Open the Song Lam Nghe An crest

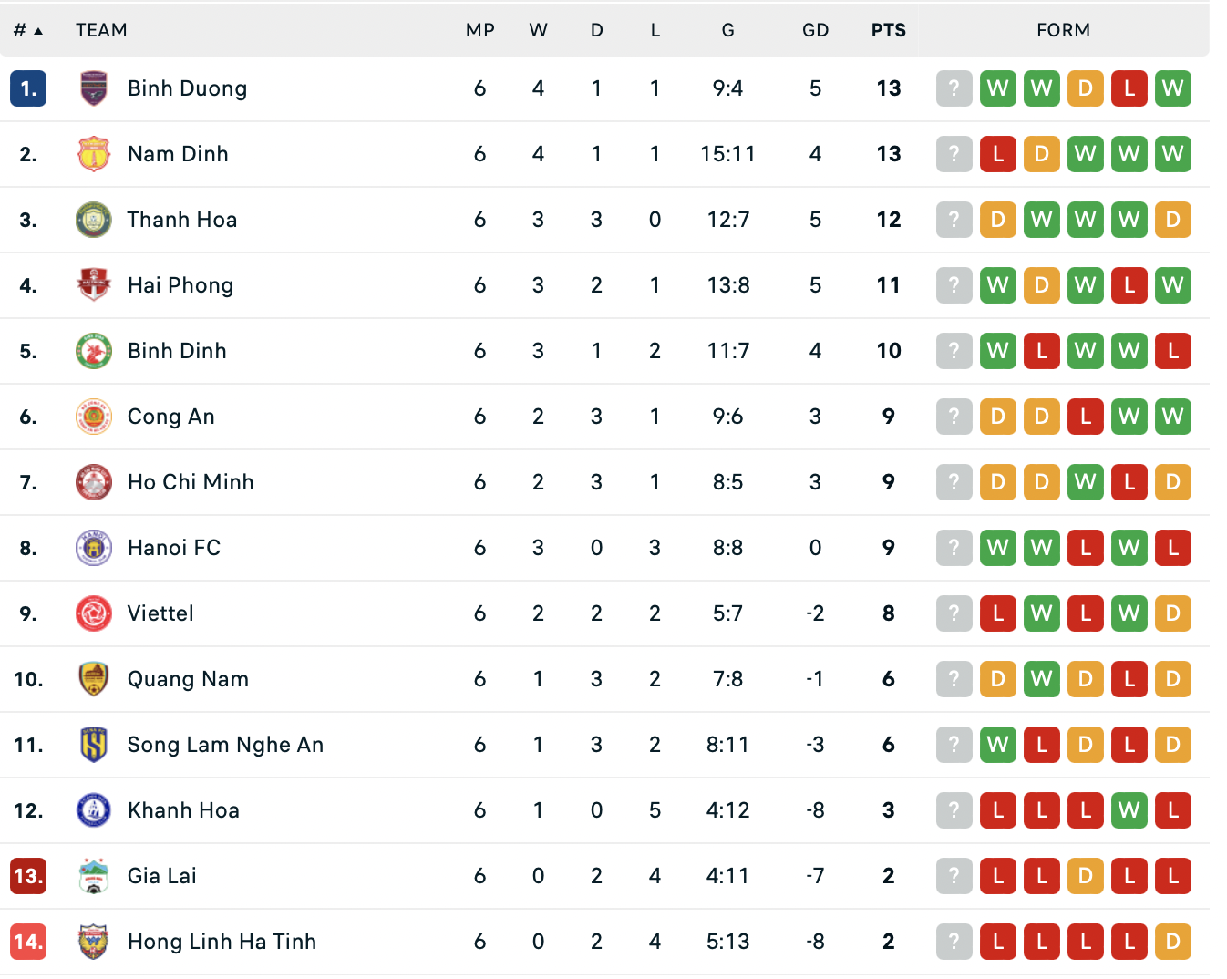coord(94,745)
